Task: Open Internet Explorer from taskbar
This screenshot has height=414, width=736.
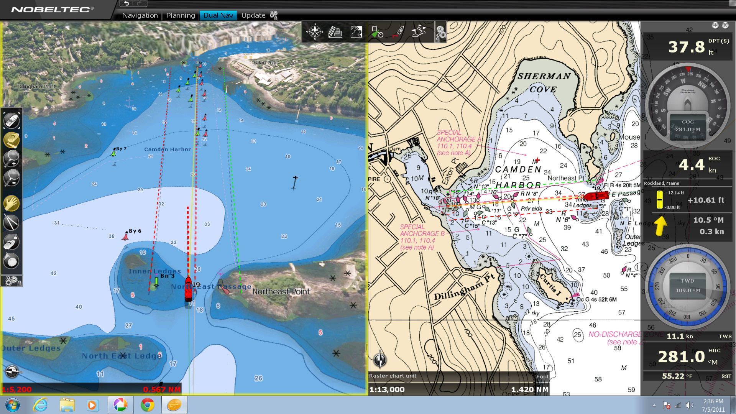Action: click(x=40, y=405)
